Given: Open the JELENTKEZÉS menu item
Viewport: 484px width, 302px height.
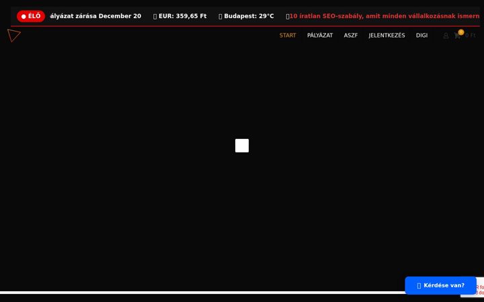Looking at the screenshot, I should [x=387, y=36].
